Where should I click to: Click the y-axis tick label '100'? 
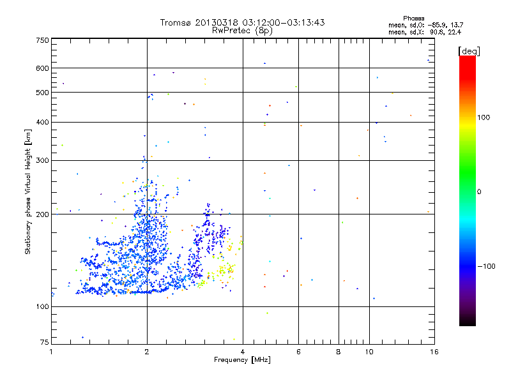pos(42,307)
